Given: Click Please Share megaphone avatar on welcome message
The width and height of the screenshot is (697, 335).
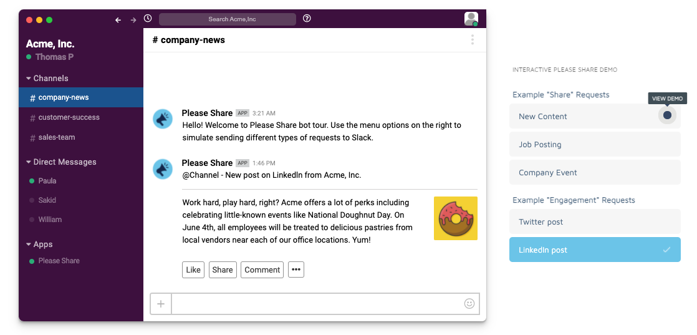Looking at the screenshot, I should click(163, 119).
